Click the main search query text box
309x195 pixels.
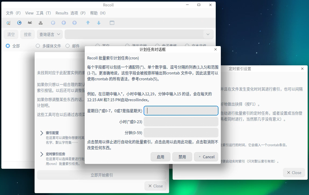pos(134,35)
